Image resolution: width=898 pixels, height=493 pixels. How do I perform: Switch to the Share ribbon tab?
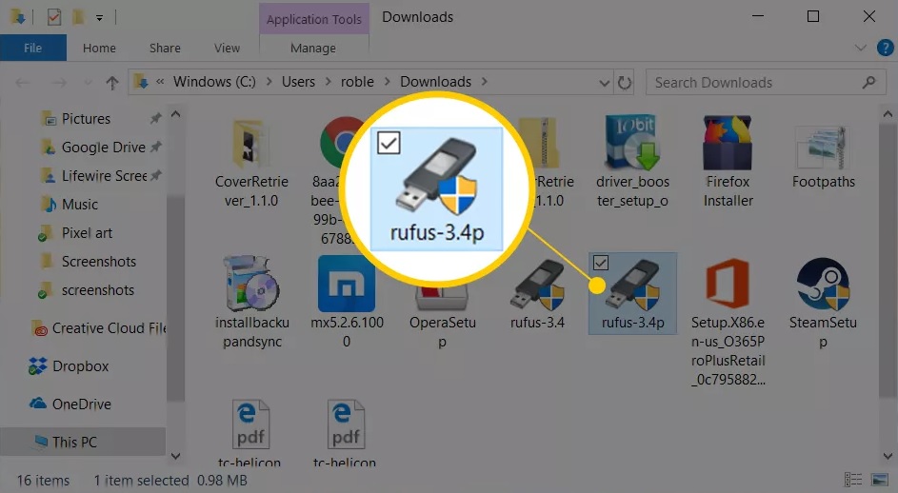[x=165, y=49]
